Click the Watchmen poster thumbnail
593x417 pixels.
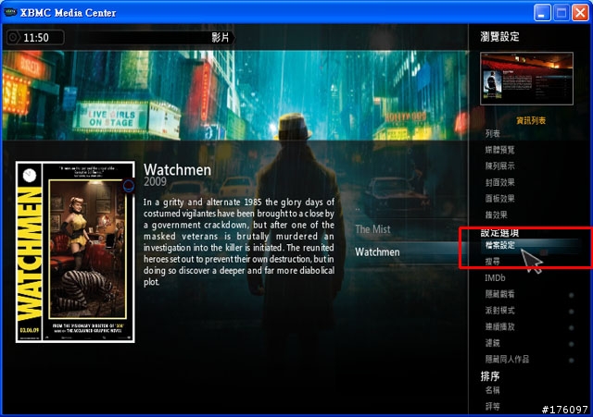tap(75, 252)
